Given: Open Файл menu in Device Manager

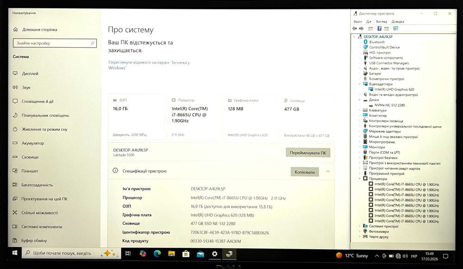Looking at the screenshot, I should 357,22.
